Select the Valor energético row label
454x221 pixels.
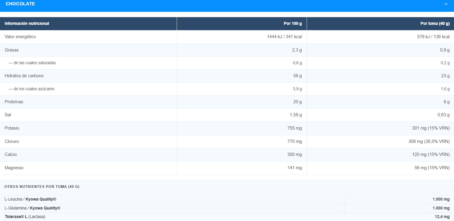click(x=20, y=37)
